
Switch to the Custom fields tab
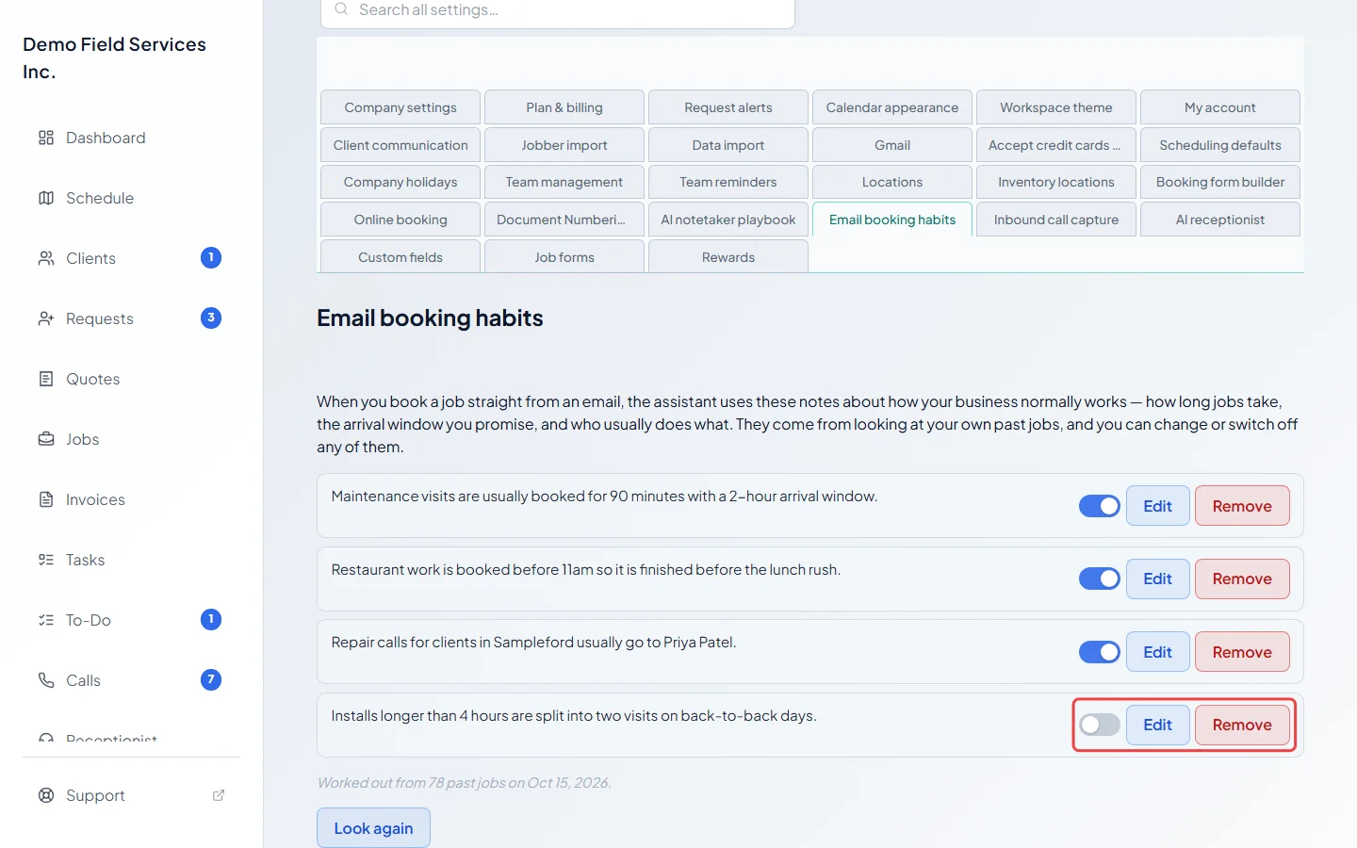(x=401, y=257)
